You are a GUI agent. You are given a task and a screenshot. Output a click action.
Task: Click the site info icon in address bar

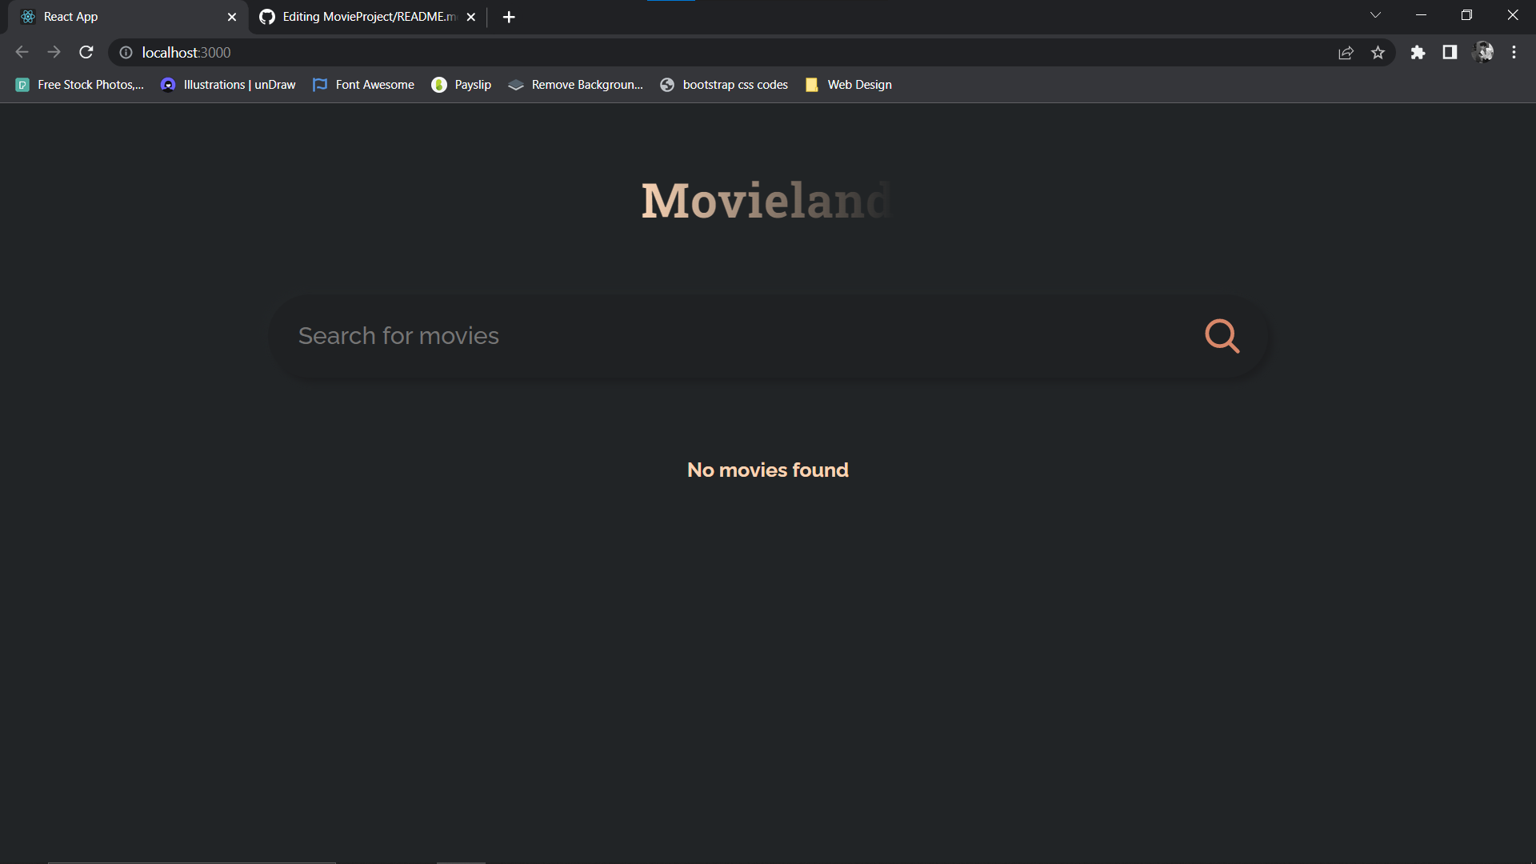point(126,52)
